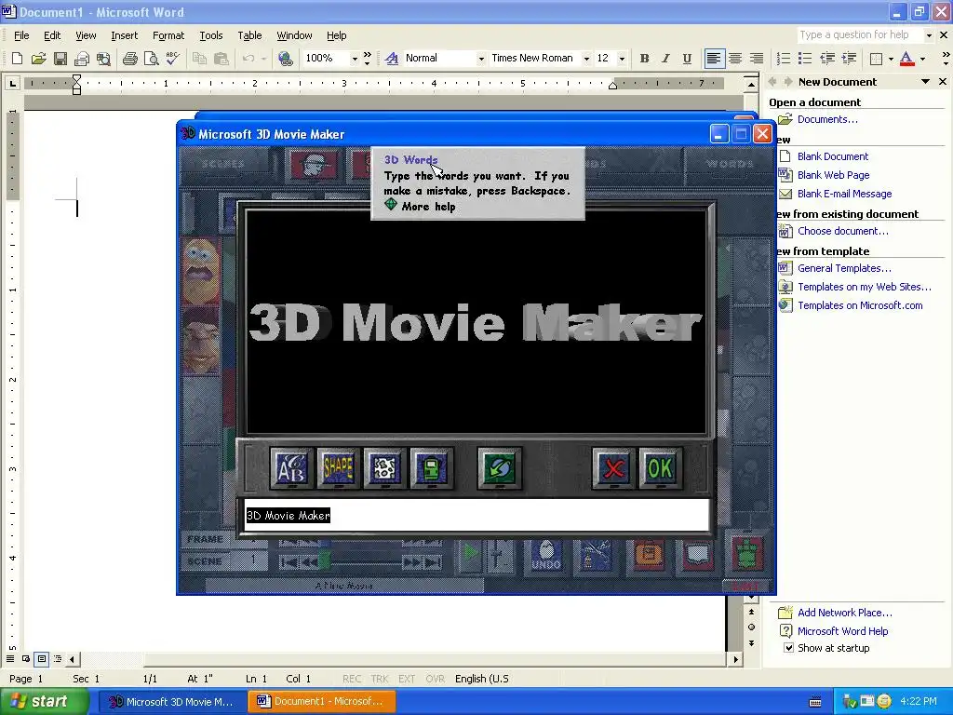
Task: Click the Paste clipboard icon in Word
Action: tap(221, 59)
